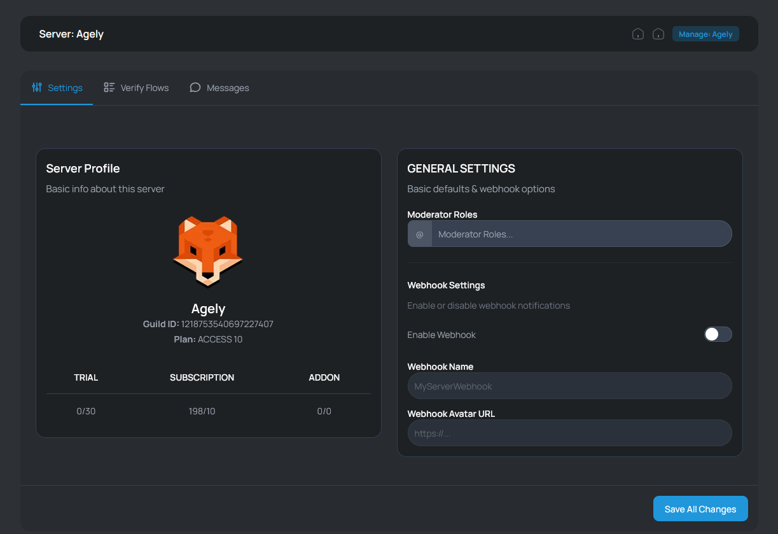
Task: Click the chat bubble icon beside Messages
Action: click(195, 87)
